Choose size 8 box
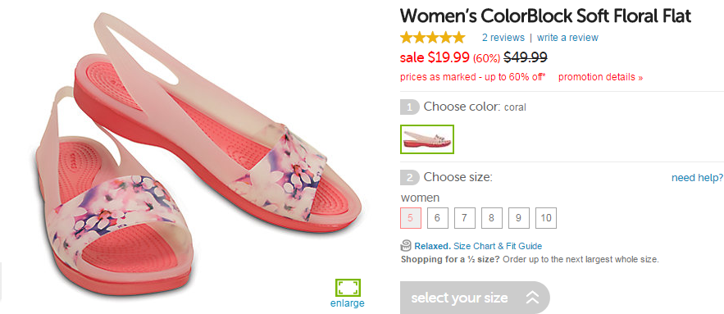724x314 pixels. click(492, 218)
